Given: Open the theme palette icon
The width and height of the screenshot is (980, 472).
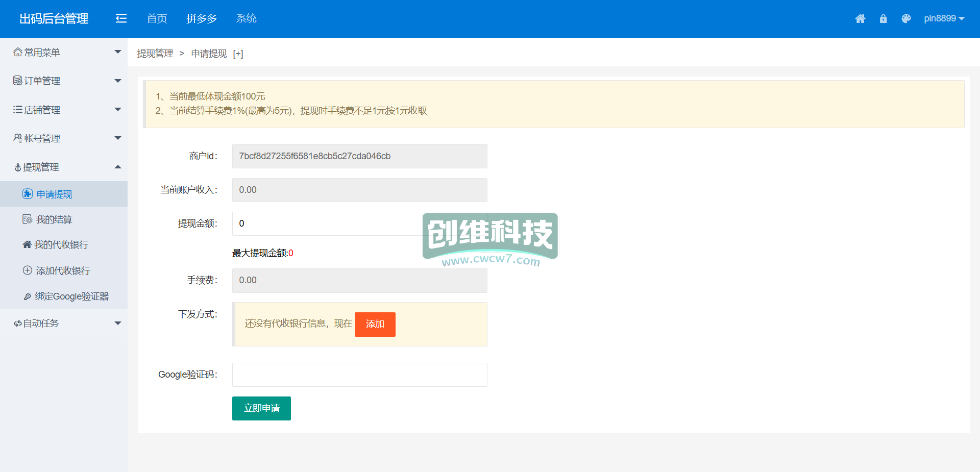Looking at the screenshot, I should pyautogui.click(x=906, y=19).
